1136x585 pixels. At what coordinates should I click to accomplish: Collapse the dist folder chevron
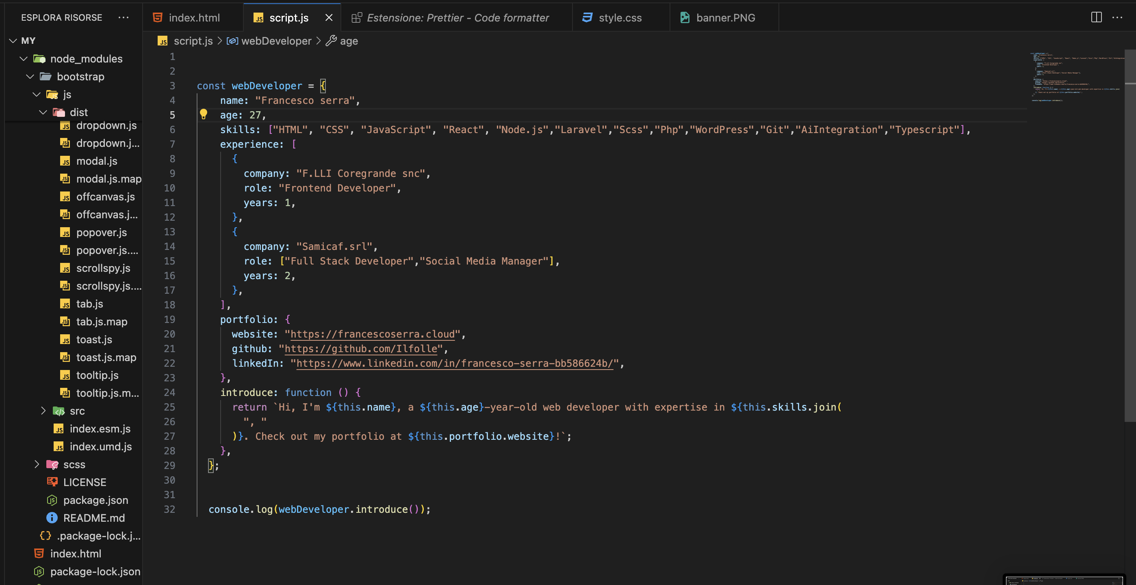tap(43, 112)
